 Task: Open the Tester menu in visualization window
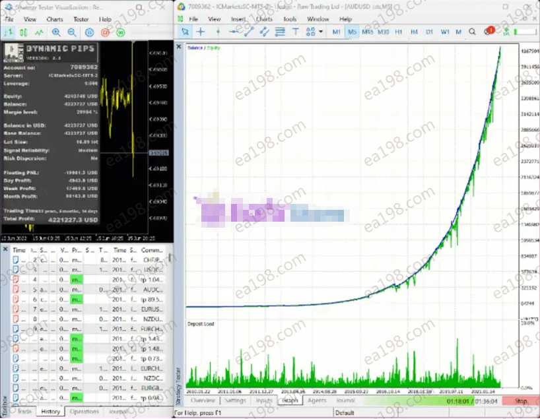coord(81,19)
